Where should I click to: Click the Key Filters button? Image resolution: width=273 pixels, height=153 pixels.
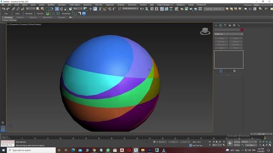coord(251,145)
